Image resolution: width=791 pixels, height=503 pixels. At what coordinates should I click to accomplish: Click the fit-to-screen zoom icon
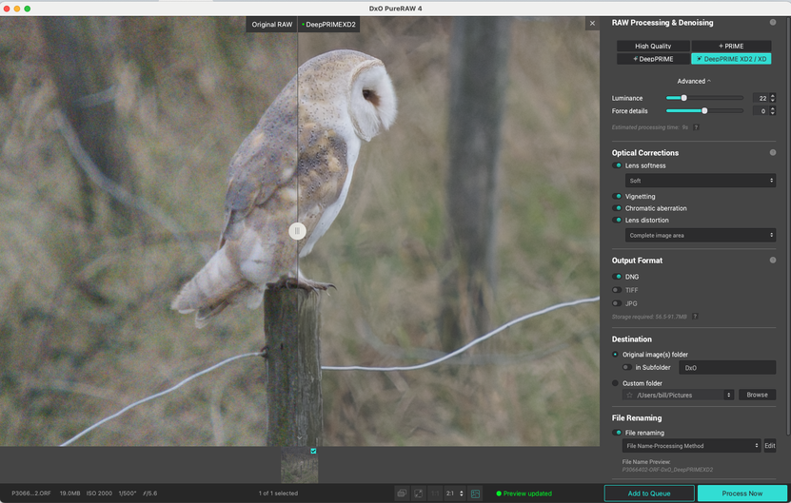tap(419, 493)
